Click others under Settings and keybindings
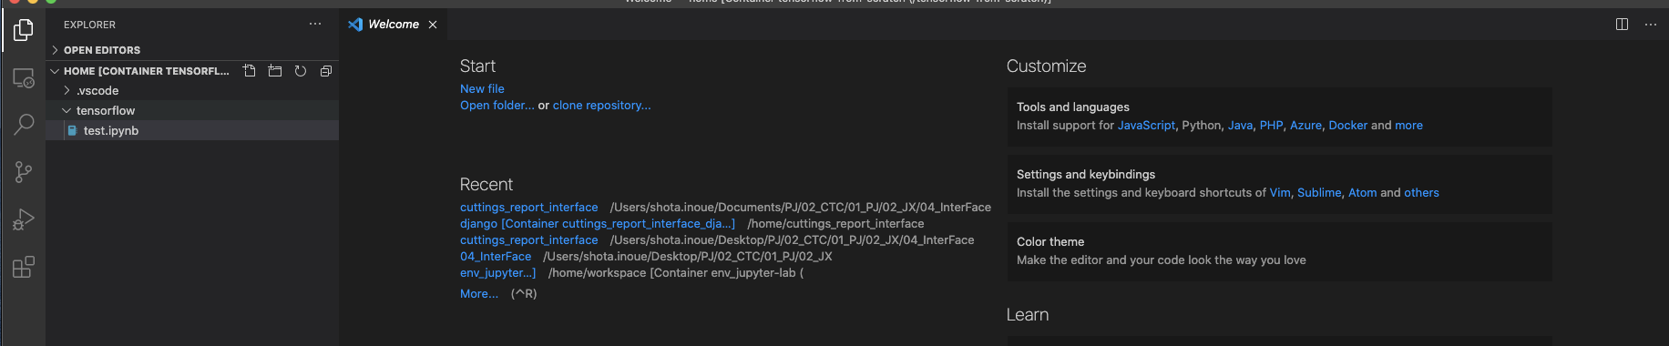This screenshot has width=1669, height=346. pyautogui.click(x=1421, y=193)
